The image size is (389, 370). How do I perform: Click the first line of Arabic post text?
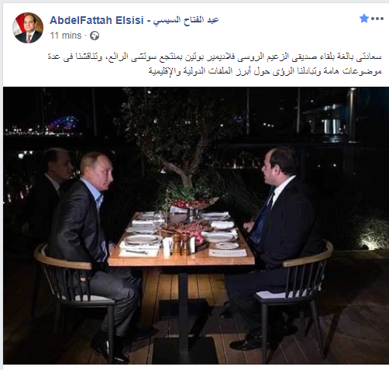(215, 57)
